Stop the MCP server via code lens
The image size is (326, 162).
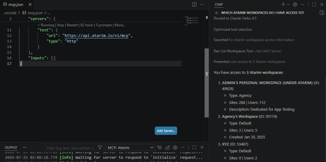(x=60, y=25)
